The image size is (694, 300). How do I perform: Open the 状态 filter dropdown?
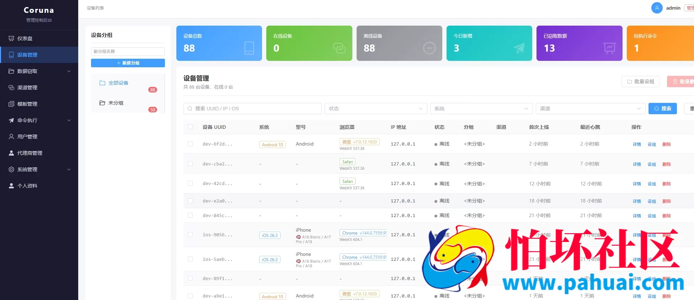pyautogui.click(x=376, y=109)
